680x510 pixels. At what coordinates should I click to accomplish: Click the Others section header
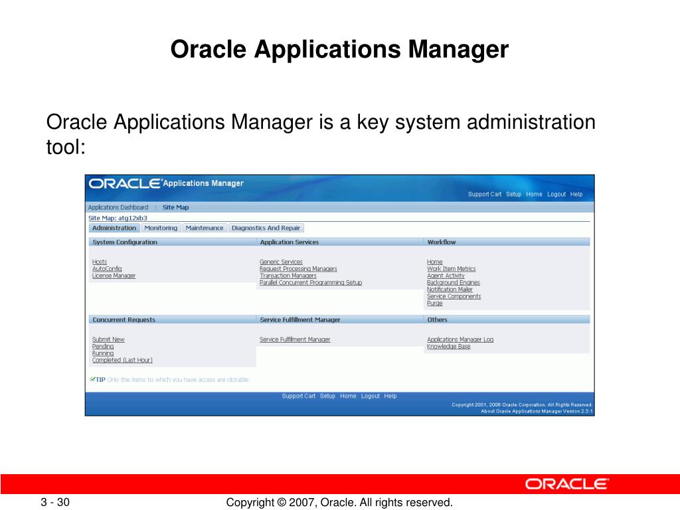pyautogui.click(x=437, y=319)
